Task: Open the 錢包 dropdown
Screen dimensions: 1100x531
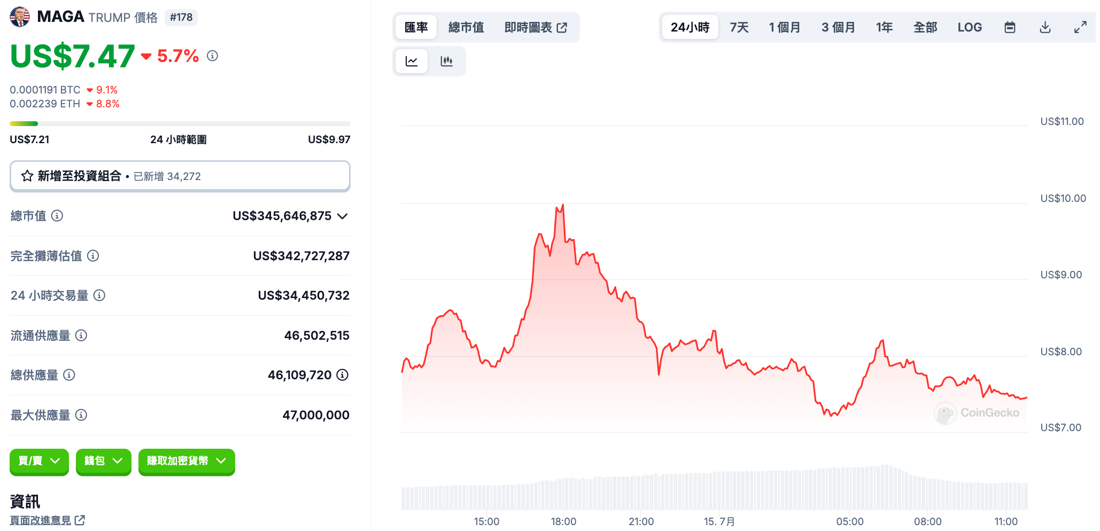Action: 104,461
